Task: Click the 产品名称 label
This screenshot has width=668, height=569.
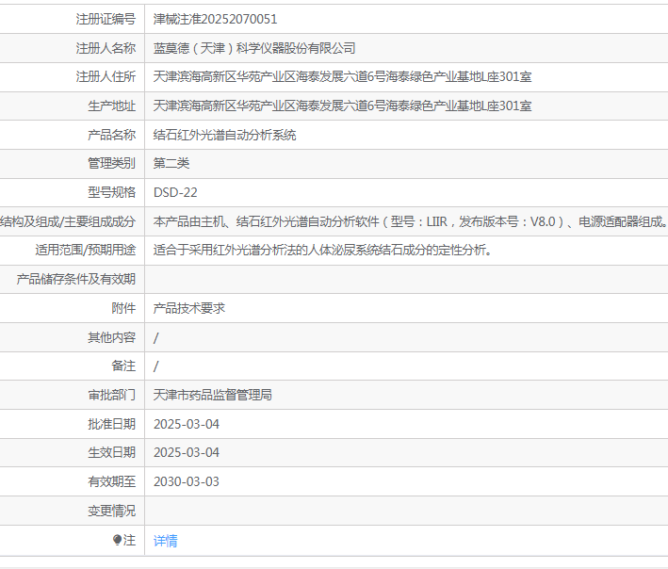Action: coord(111,135)
